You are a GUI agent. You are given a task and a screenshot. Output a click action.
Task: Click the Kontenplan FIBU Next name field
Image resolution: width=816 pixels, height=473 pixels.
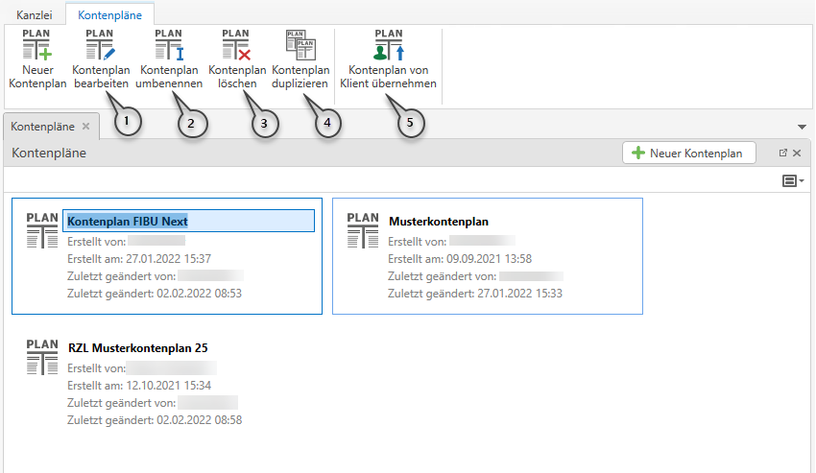(188, 221)
